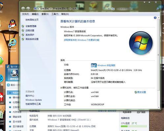Click the 显卡信息 icon in the 鲁大师 sidebar
Screen dimensions: 164x131
[10, 122]
